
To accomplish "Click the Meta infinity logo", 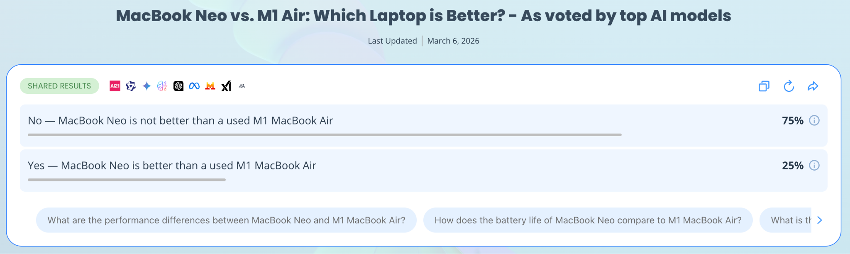I will (x=194, y=86).
